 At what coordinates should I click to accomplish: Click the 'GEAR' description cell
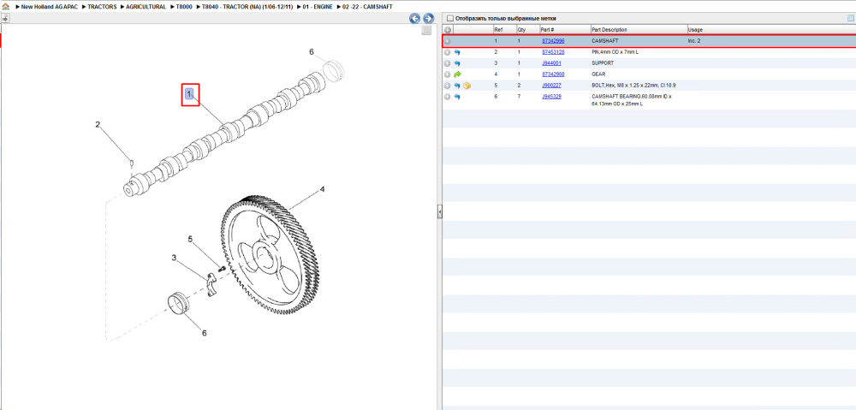coord(598,74)
